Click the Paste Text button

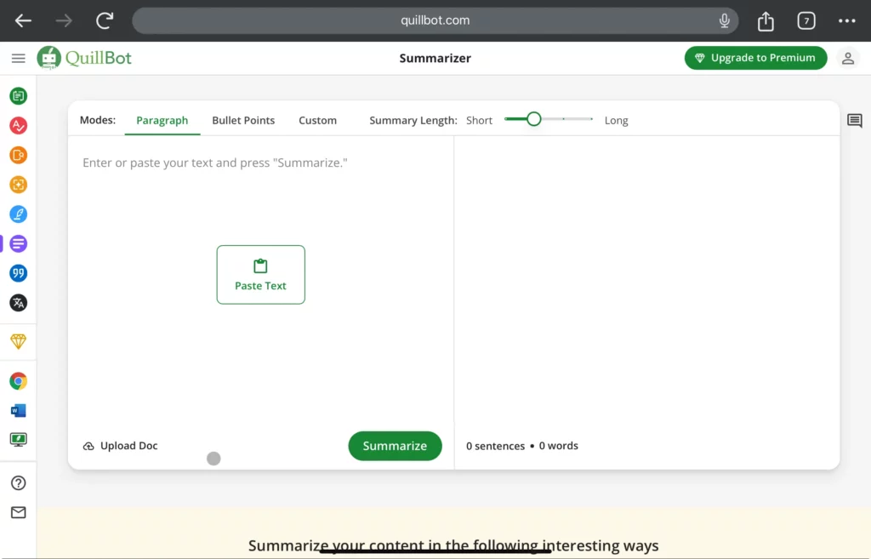point(260,275)
